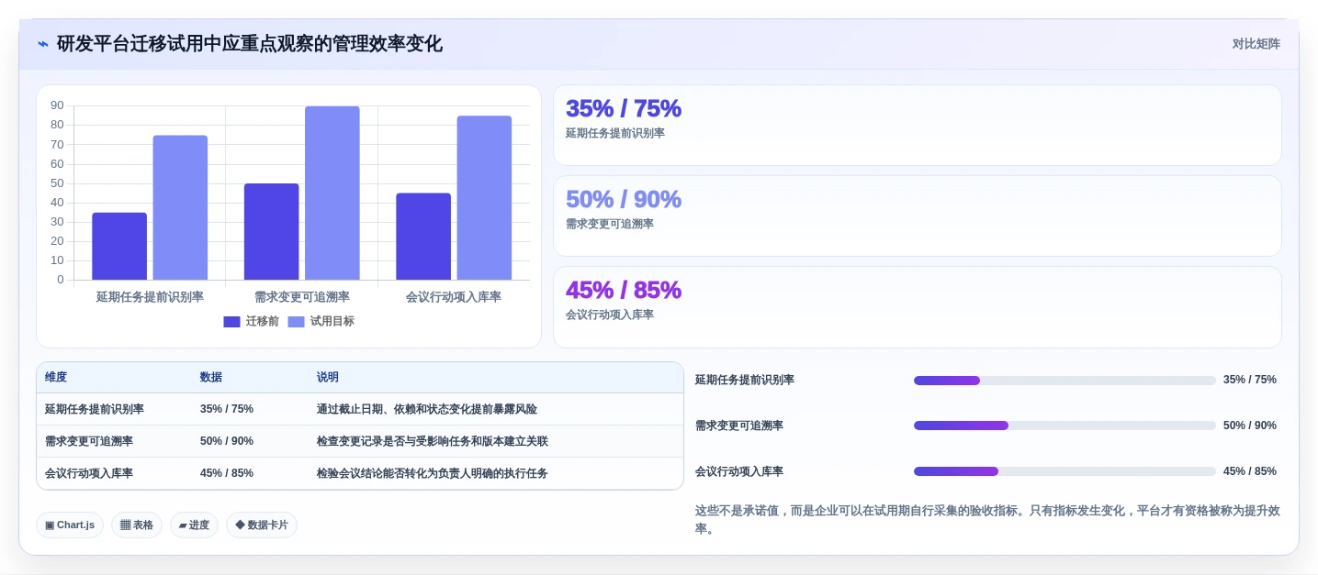This screenshot has width=1318, height=575.
Task: Click the 说明 column header
Action: 328,377
